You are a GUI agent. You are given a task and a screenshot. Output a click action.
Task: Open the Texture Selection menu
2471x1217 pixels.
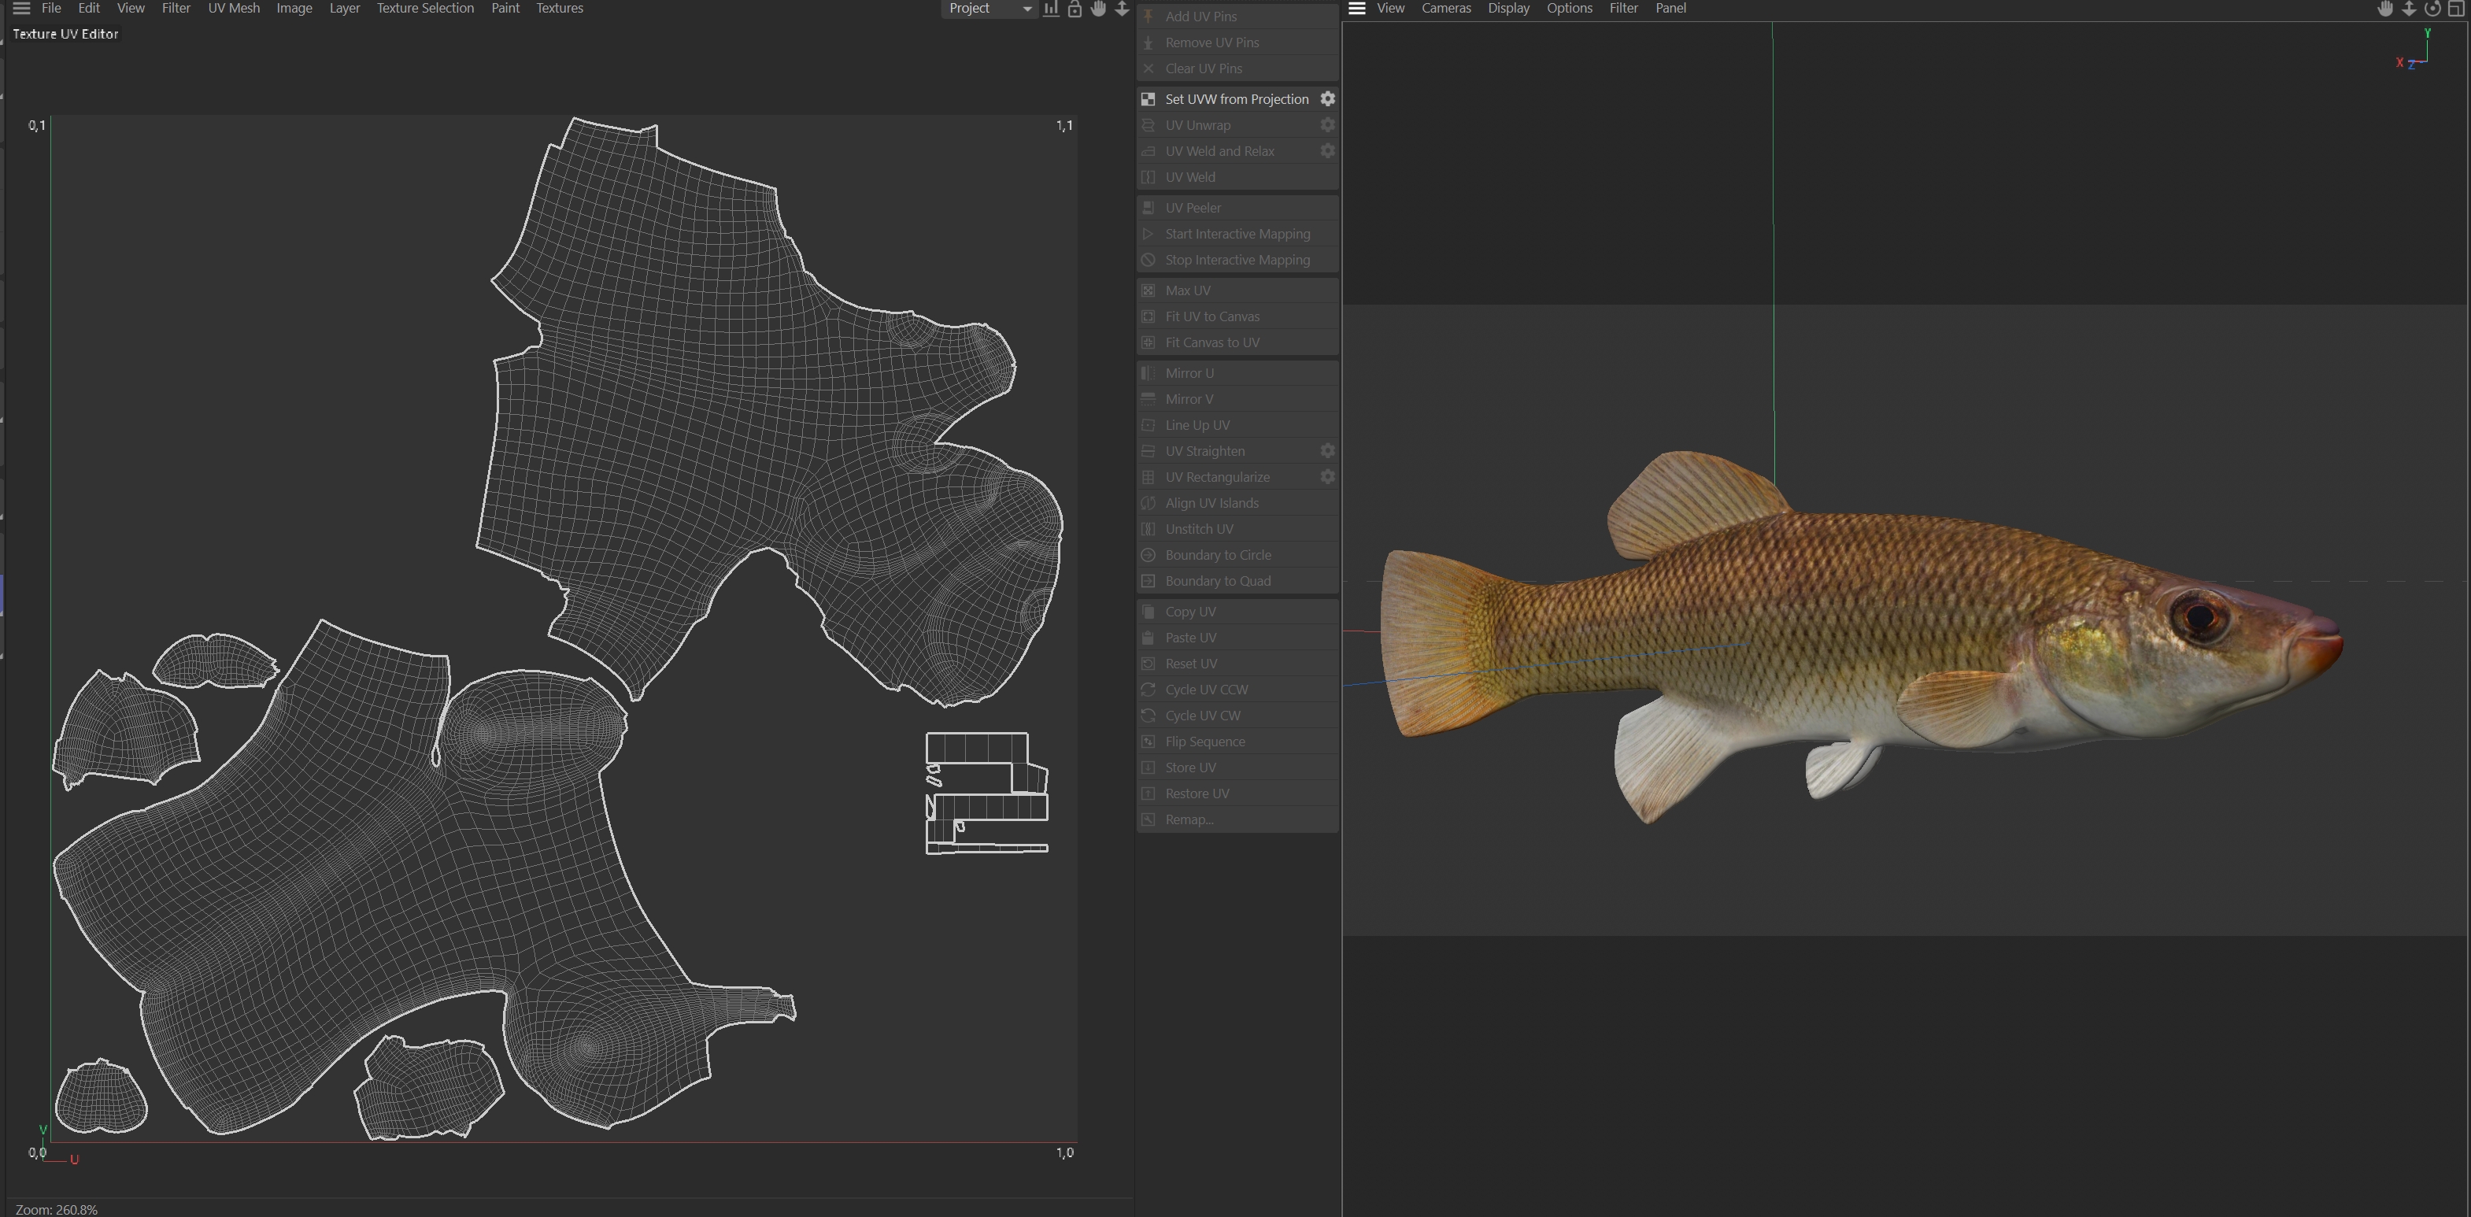click(x=425, y=9)
